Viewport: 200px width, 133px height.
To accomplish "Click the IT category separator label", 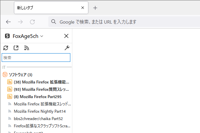I will pyautogui.click(x=4, y=67).
